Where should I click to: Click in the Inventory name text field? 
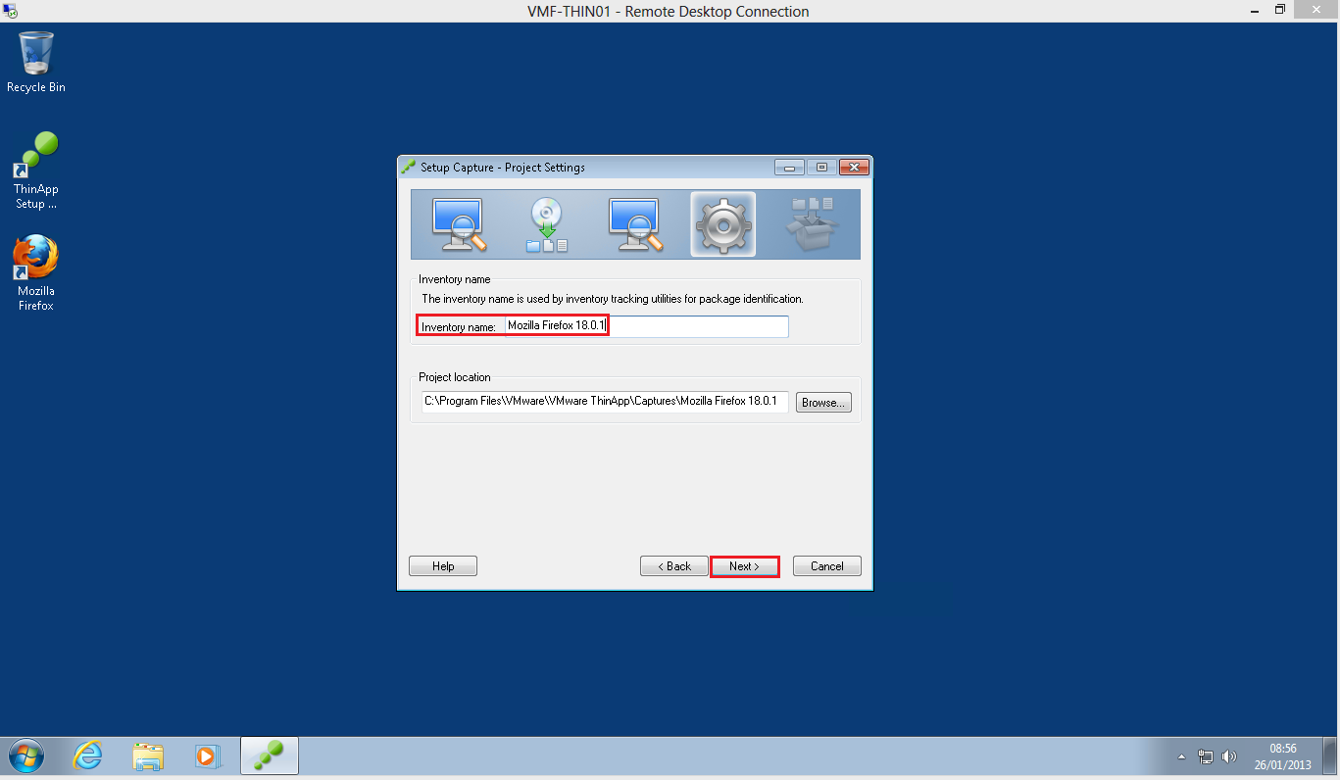click(646, 325)
